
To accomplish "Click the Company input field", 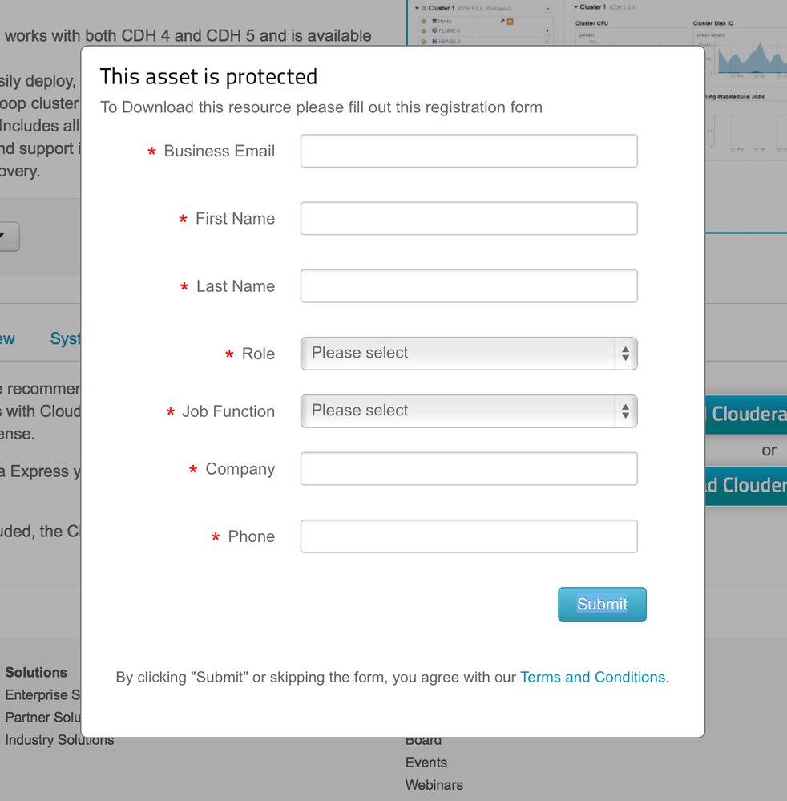I will (469, 469).
